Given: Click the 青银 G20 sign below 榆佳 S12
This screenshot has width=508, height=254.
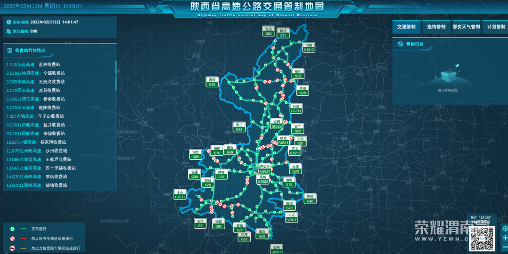Looking at the screenshot, I should click(x=302, y=90).
